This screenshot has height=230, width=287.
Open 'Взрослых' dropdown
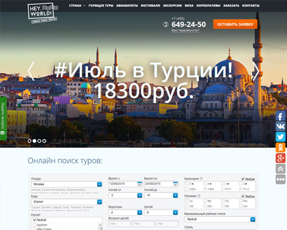[x=125, y=212]
